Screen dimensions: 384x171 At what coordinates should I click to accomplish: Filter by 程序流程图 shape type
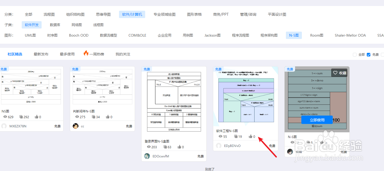(241, 35)
